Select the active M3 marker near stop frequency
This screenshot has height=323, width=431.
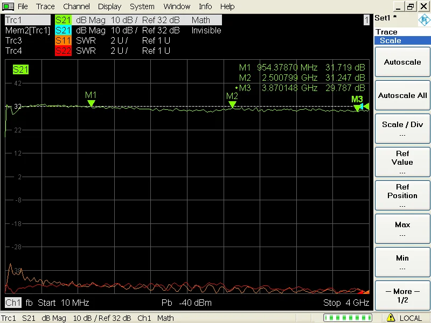coord(357,107)
